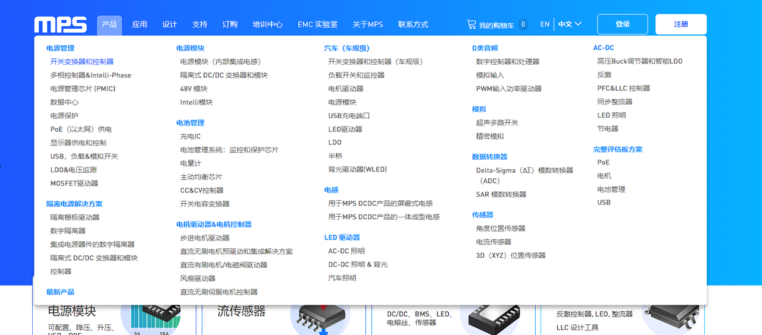
Task: Open the 产品 menu tab
Action: pos(110,24)
